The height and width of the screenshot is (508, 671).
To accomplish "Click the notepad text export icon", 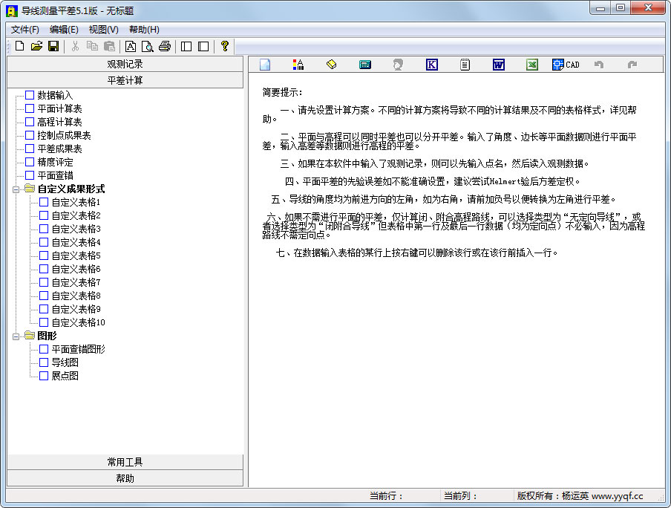I will pos(465,65).
